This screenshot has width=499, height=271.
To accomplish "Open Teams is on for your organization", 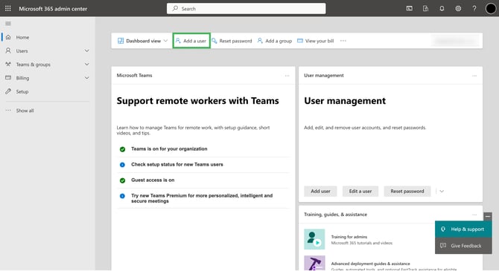I will pyautogui.click(x=169, y=148).
